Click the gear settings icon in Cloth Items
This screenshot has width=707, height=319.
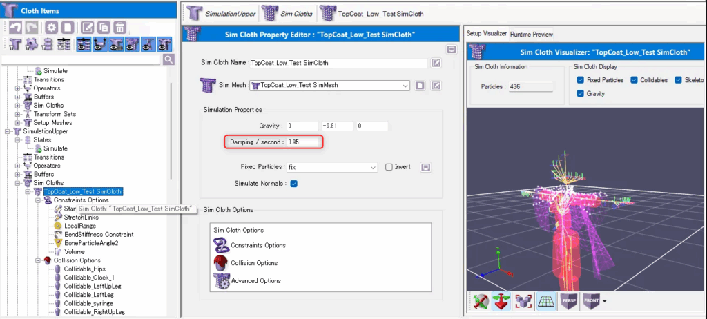click(x=52, y=28)
